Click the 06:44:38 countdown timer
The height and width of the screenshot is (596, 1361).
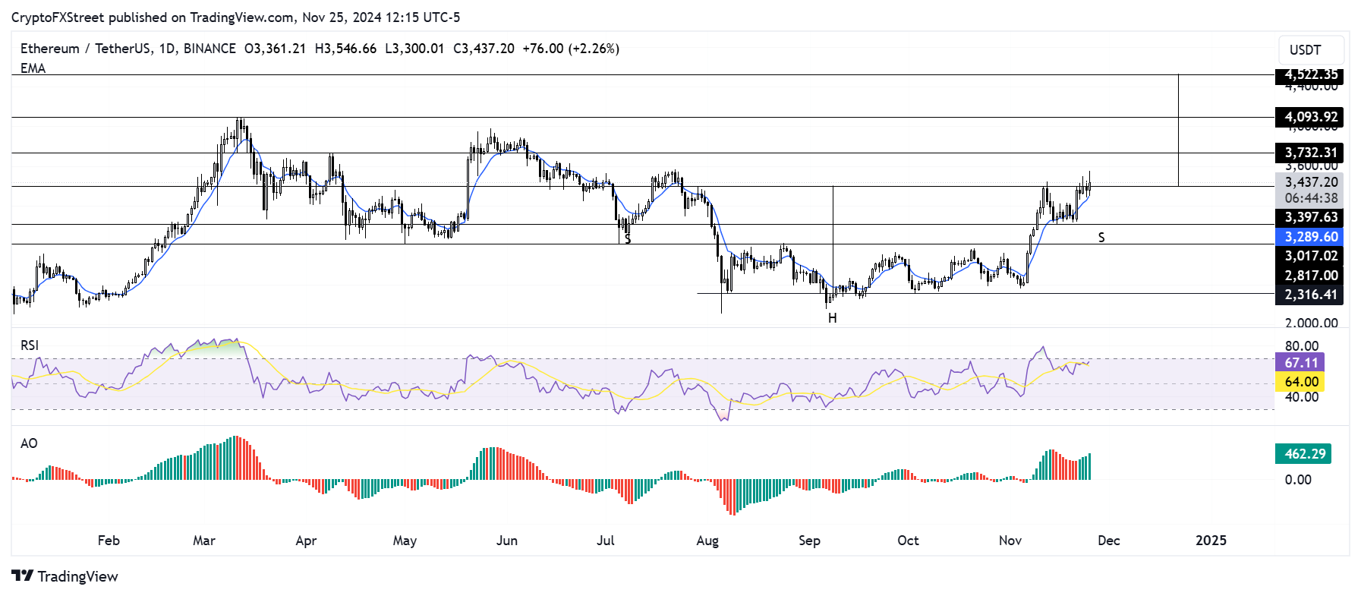click(x=1309, y=198)
